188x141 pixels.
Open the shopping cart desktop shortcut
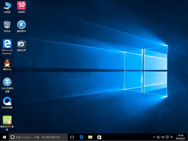[x=21, y=5]
